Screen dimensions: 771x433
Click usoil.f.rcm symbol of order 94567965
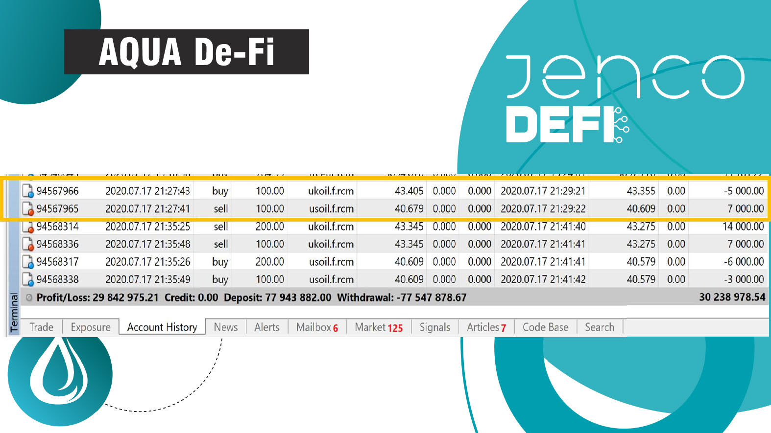coord(331,209)
